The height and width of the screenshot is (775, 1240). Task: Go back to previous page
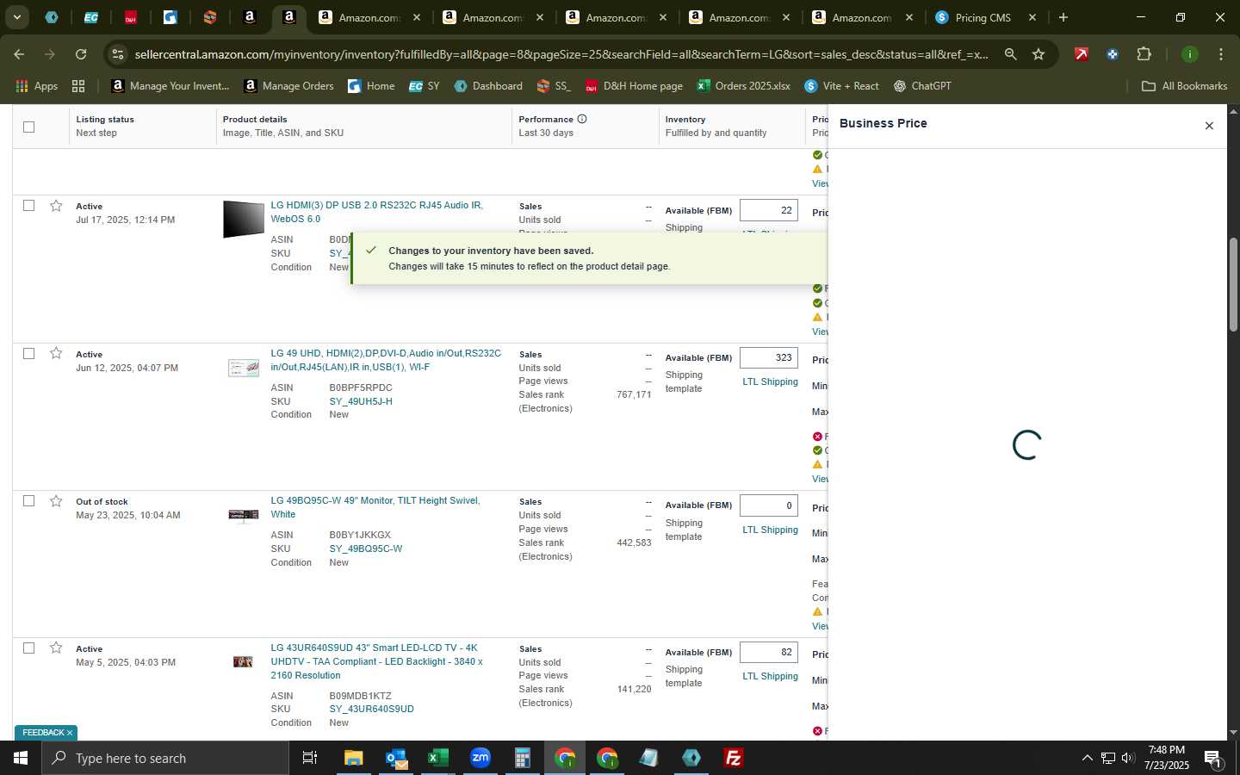[19, 54]
